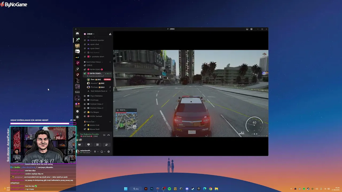Join the Kız Neşesi voice channel

click(x=98, y=112)
